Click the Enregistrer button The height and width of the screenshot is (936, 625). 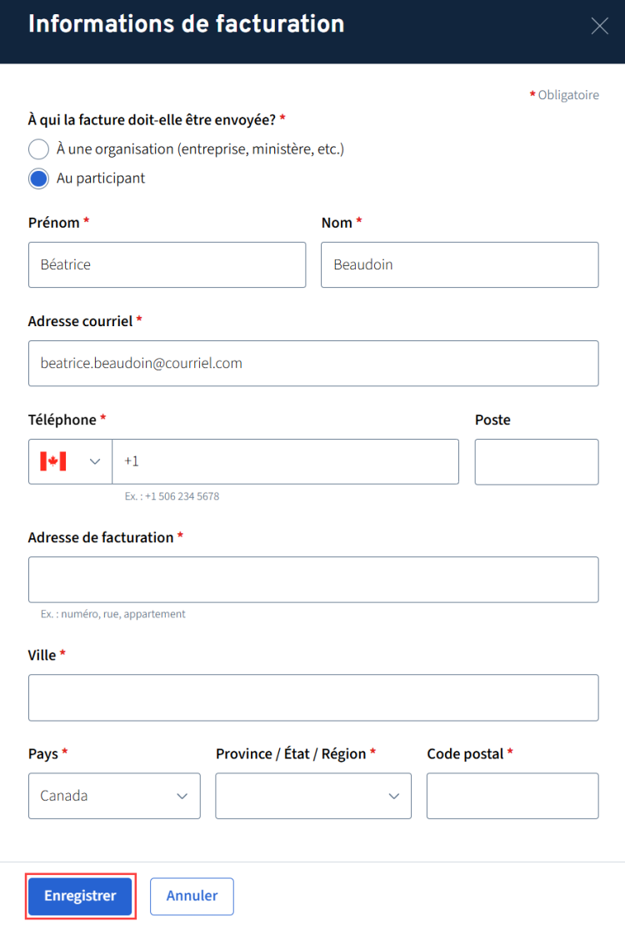click(80, 896)
